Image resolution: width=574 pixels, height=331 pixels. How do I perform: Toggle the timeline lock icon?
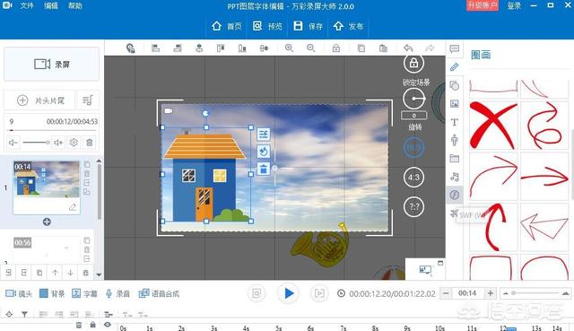click(93, 325)
